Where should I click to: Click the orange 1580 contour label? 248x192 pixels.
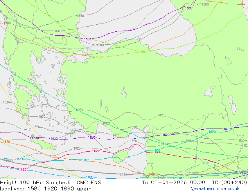coord(99,57)
